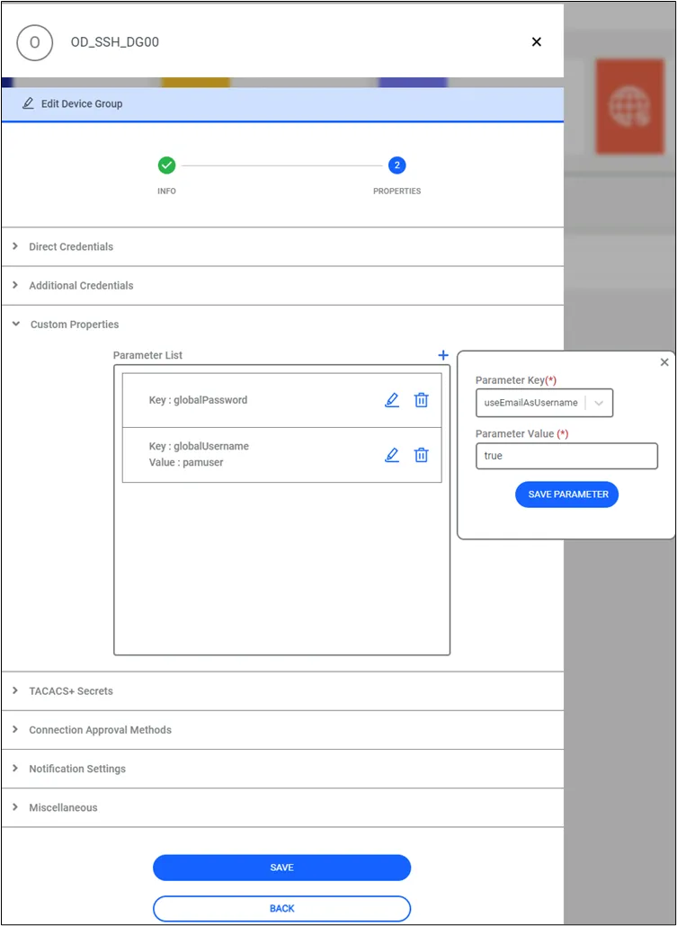Expand the Connection Approval Methods section
Screen dimensions: 677x926
point(282,729)
